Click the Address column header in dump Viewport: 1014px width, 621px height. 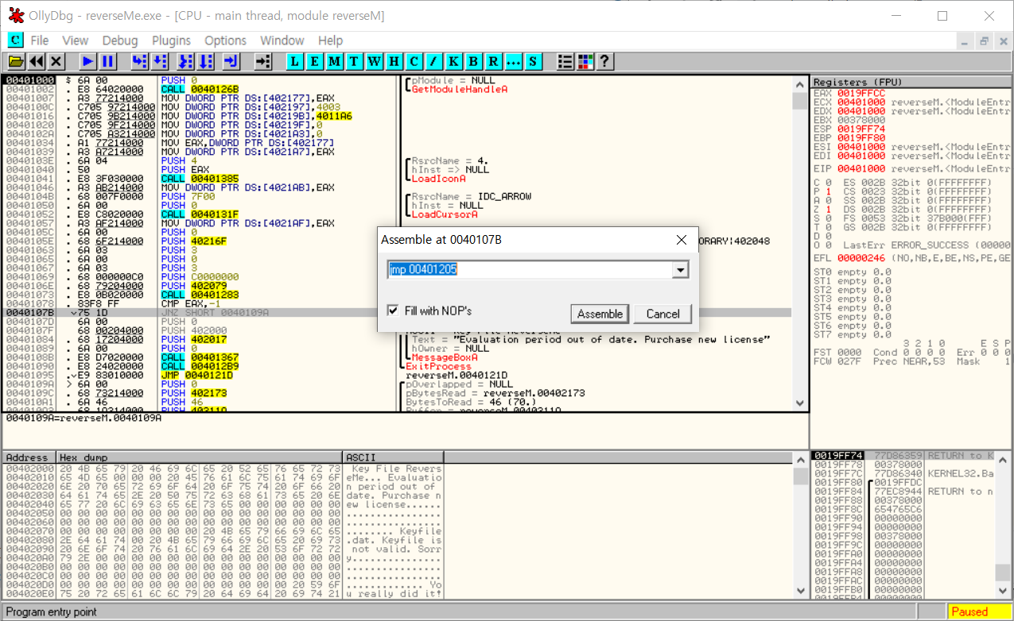[29, 457]
